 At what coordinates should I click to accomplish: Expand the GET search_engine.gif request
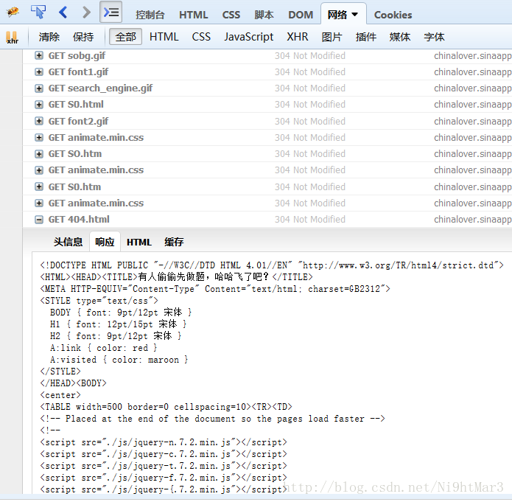click(39, 88)
